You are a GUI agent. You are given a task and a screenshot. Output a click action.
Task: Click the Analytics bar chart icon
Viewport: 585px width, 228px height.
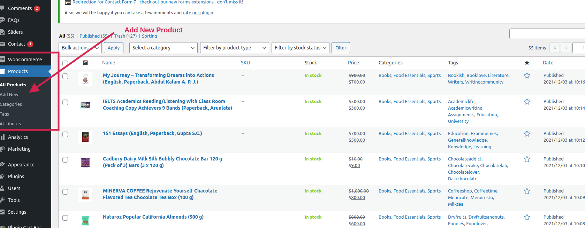[x=2, y=137]
